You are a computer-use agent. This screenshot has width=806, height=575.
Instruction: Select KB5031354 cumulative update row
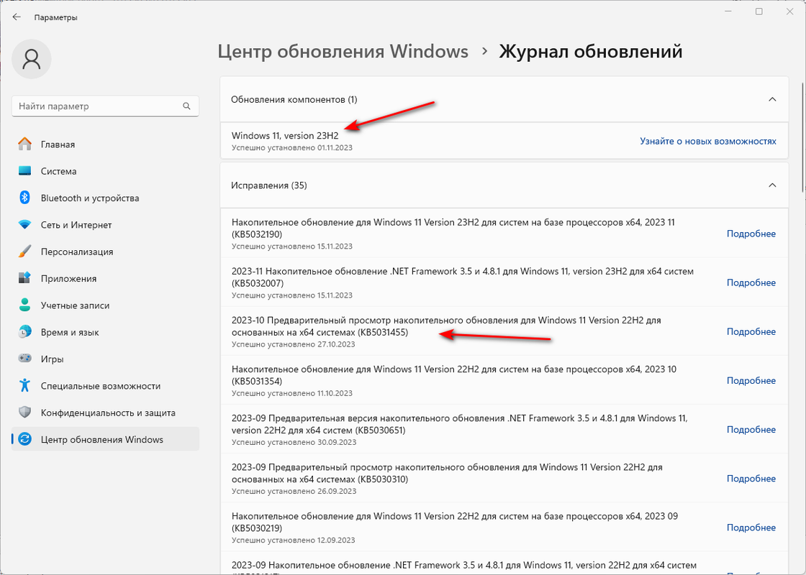pyautogui.click(x=504, y=380)
